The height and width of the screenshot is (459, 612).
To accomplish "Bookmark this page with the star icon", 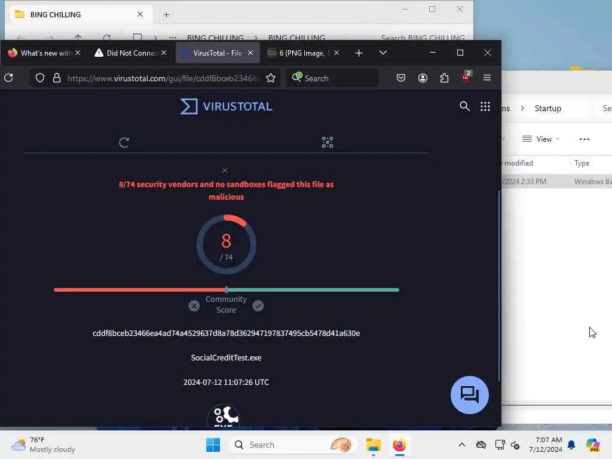I will 271,78.
